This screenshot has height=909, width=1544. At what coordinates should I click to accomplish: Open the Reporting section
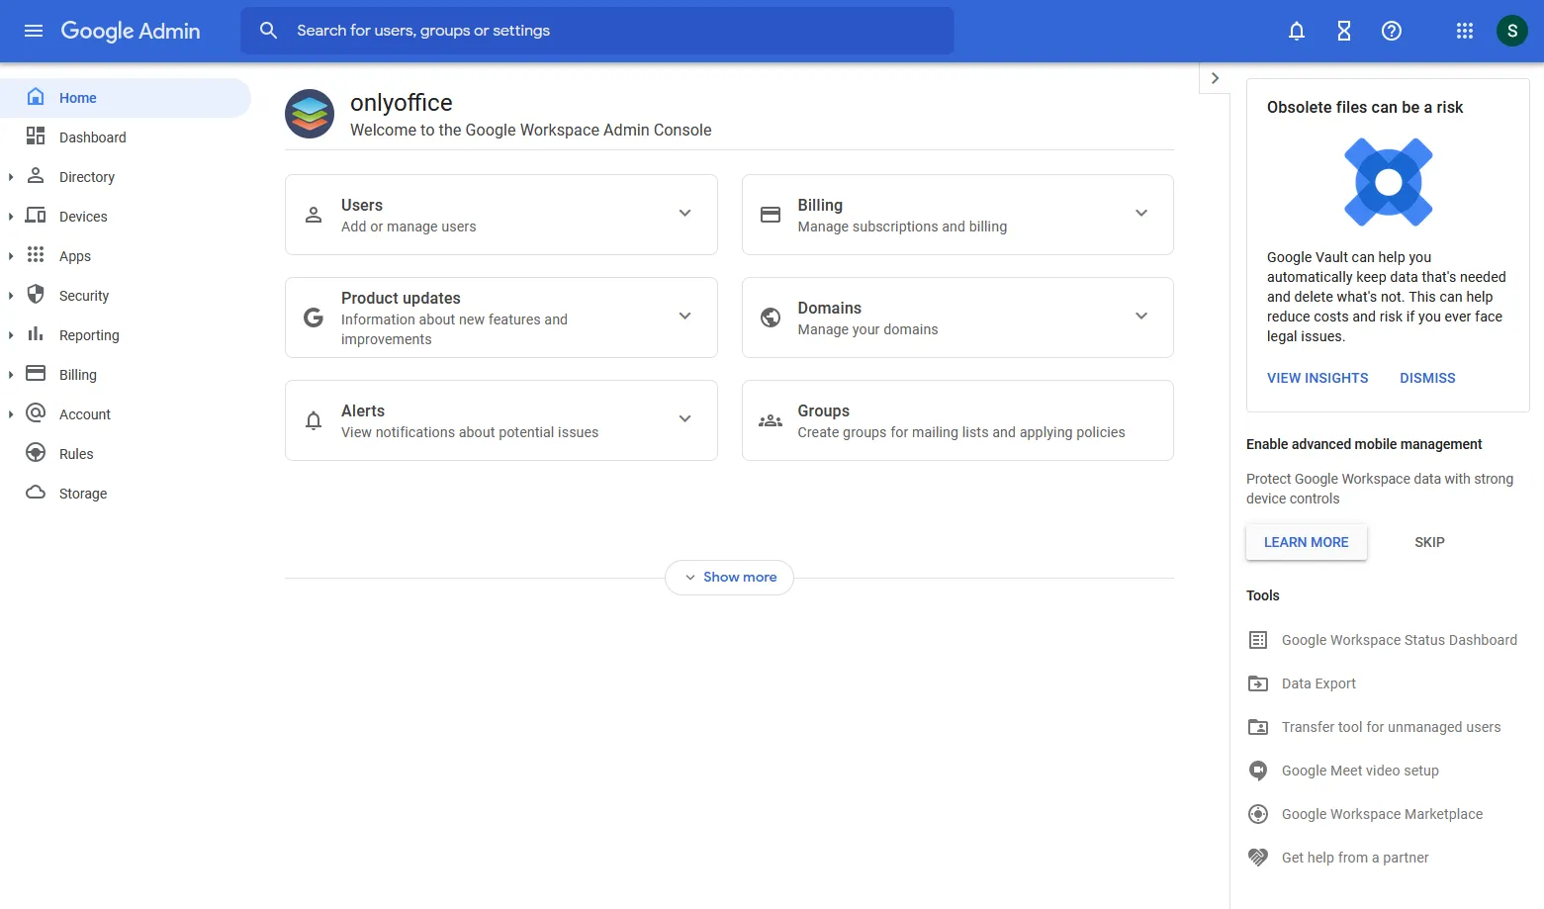89,334
